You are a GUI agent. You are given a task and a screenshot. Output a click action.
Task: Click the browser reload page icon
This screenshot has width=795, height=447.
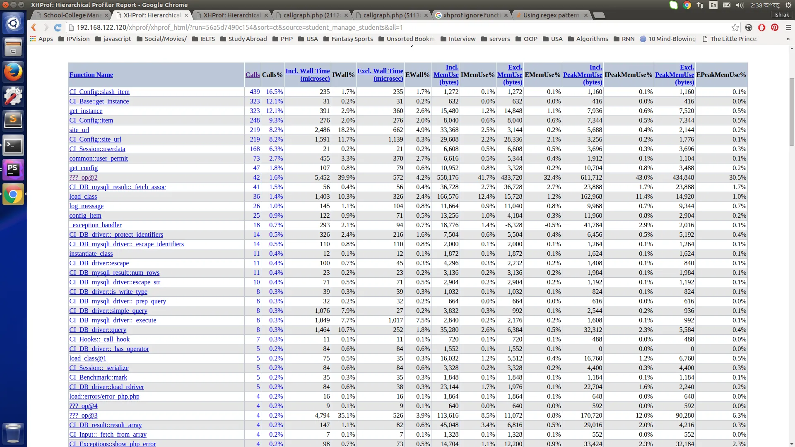[x=58, y=27]
